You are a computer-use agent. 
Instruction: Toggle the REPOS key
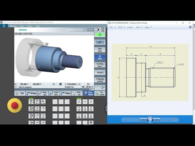click(37, 102)
